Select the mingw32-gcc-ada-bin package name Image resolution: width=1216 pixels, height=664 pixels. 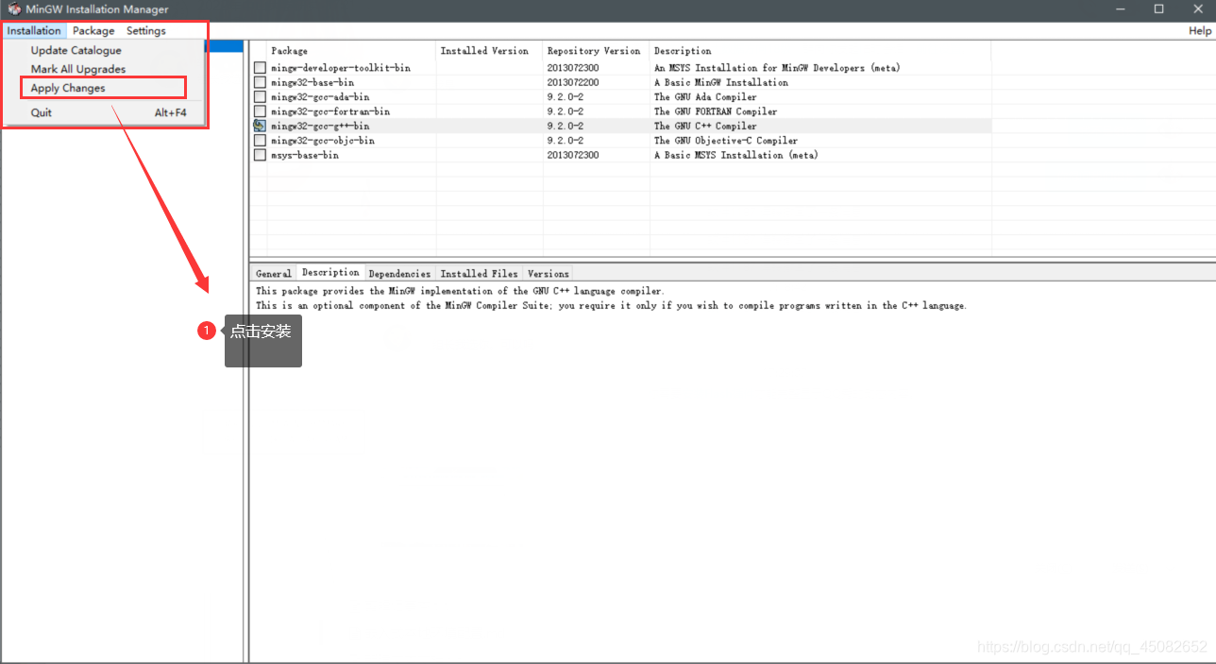(320, 96)
